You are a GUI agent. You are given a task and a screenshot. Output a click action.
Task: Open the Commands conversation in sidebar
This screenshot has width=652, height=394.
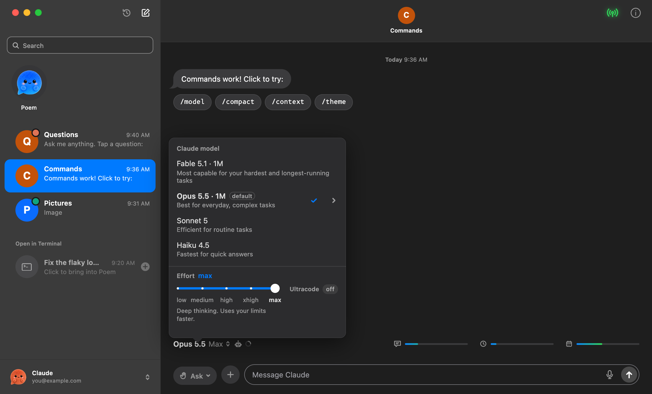click(x=80, y=176)
